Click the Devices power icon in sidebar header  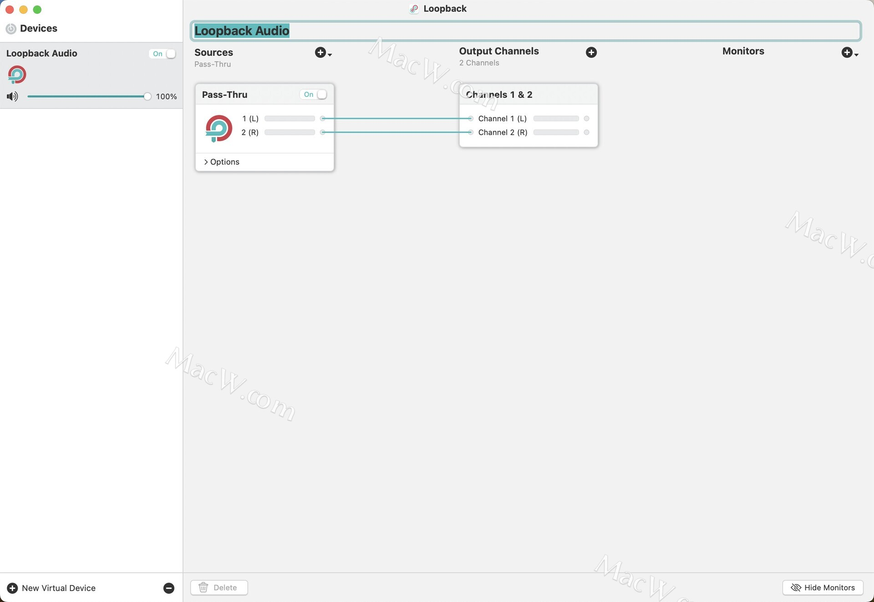coord(11,29)
